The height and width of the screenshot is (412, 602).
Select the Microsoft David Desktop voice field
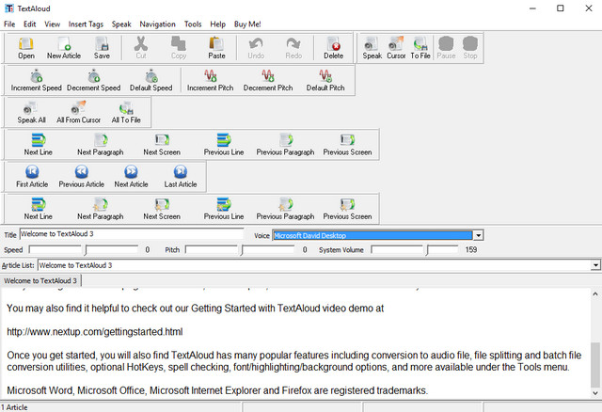(372, 235)
